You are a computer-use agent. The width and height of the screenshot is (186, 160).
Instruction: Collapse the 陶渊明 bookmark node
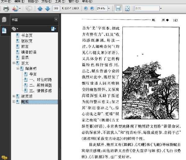click(x=18, y=68)
